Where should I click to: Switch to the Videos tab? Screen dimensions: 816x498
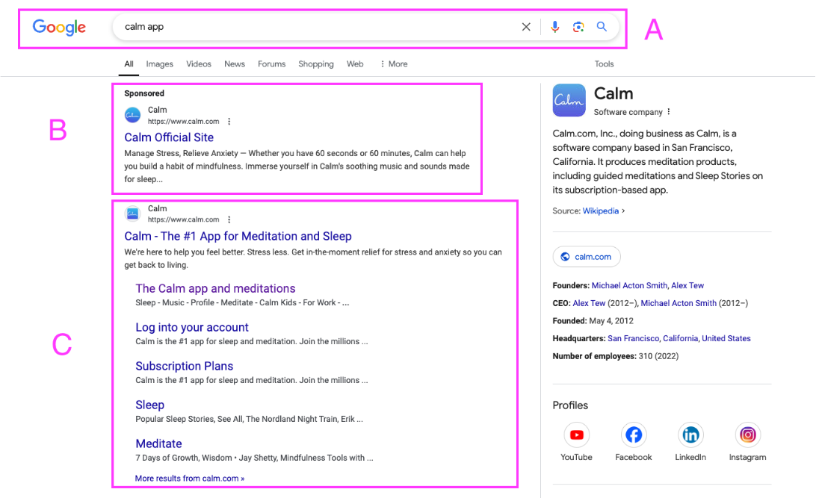click(x=199, y=64)
